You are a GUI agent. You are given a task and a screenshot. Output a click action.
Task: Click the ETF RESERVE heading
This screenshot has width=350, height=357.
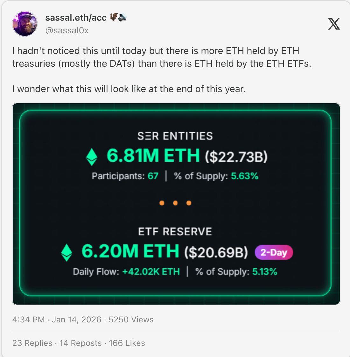(x=175, y=232)
